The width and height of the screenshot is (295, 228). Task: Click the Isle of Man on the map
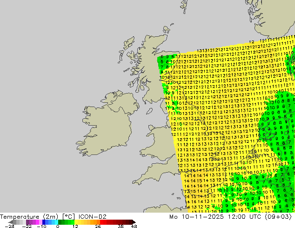point(149,111)
